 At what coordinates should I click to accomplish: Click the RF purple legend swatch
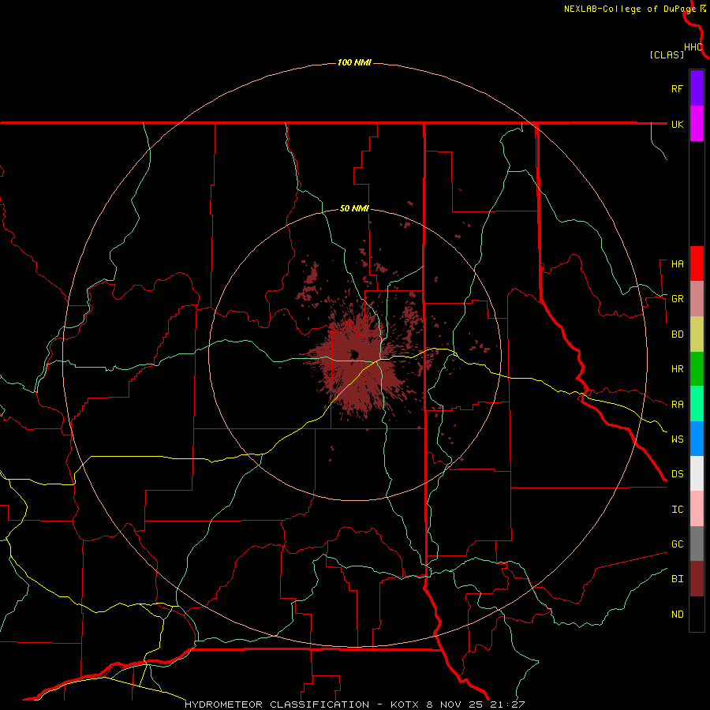(x=697, y=88)
